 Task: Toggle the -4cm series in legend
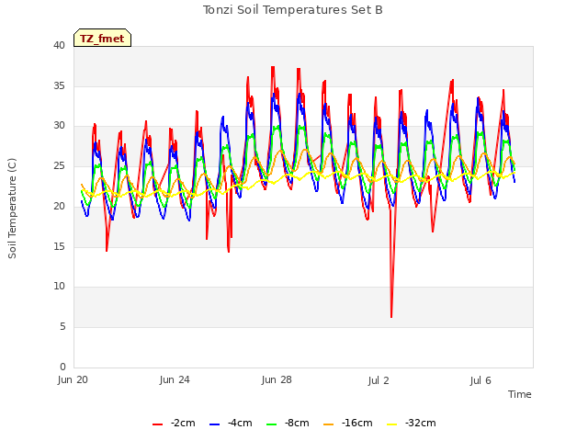(x=231, y=423)
